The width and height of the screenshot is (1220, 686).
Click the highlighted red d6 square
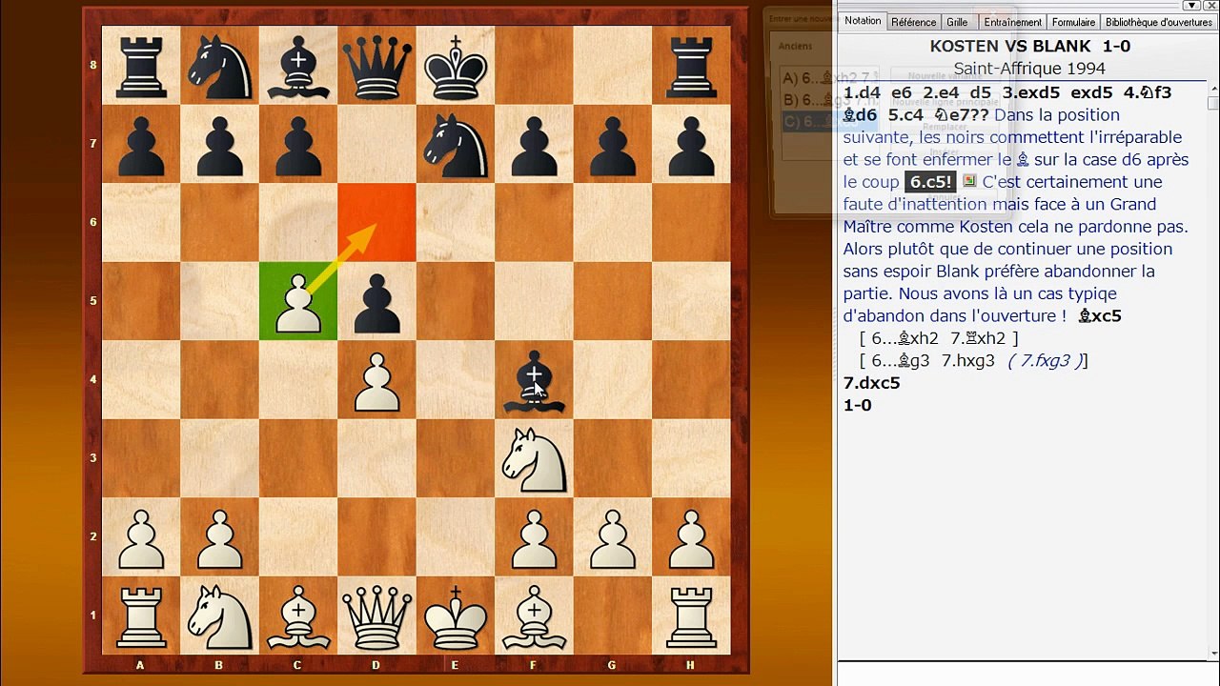[376, 222]
